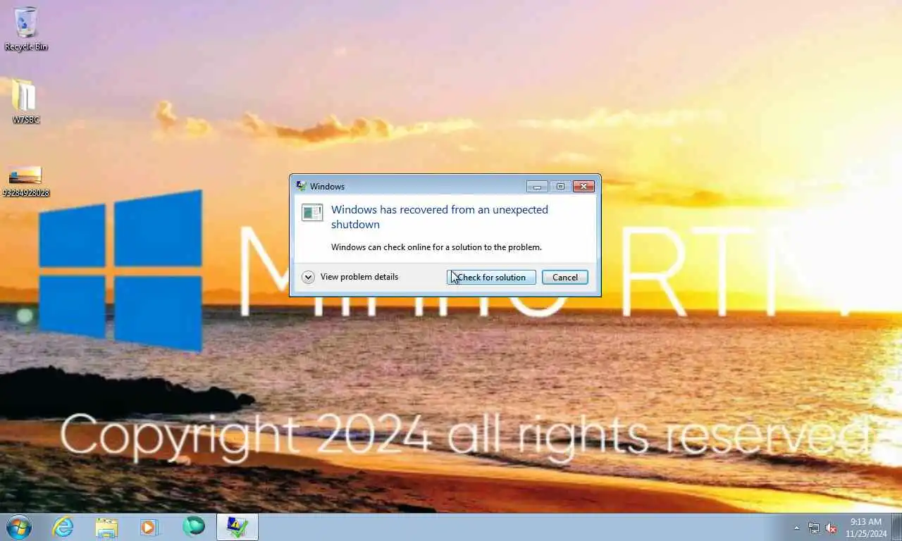Viewport: 902px width, 541px height.
Task: Open the muted volume tray icon
Action: 831,528
